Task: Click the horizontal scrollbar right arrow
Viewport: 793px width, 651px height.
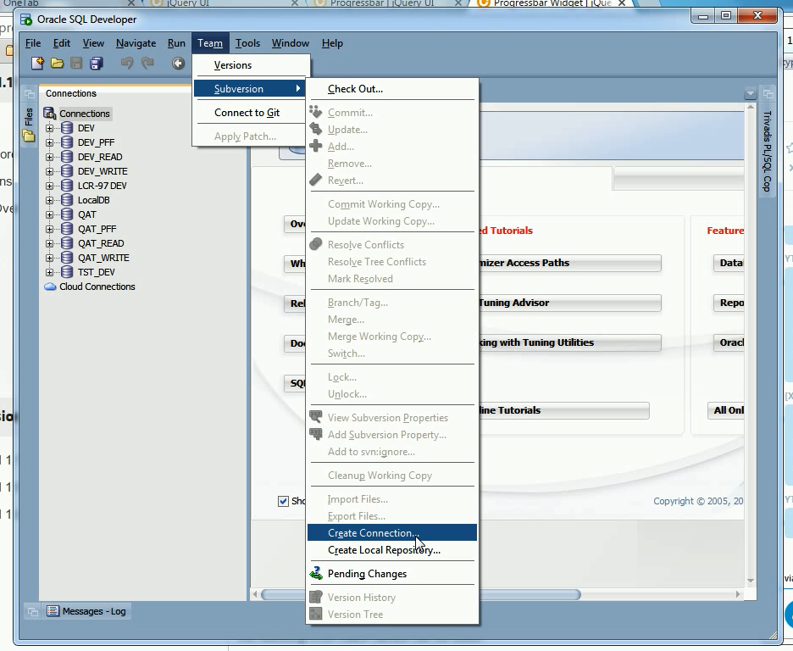Action: [x=738, y=594]
